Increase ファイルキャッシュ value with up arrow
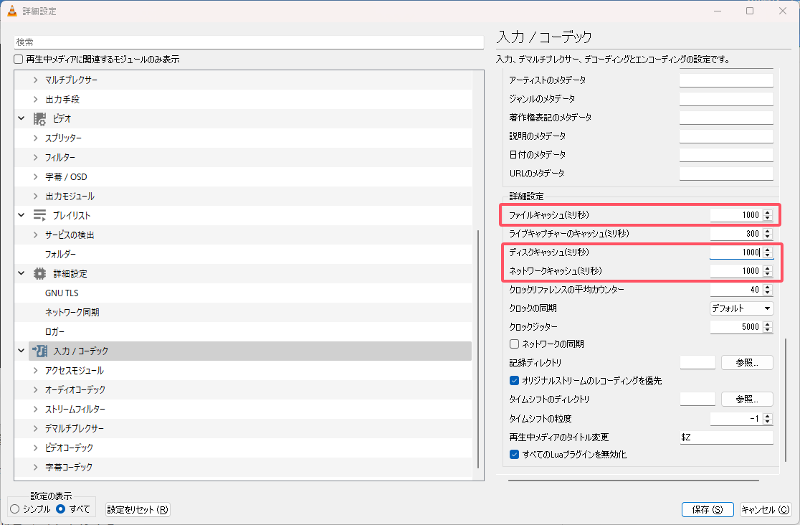The width and height of the screenshot is (800, 525). click(768, 212)
